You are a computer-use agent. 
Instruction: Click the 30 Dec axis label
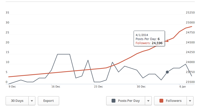(x=141, y=87)
